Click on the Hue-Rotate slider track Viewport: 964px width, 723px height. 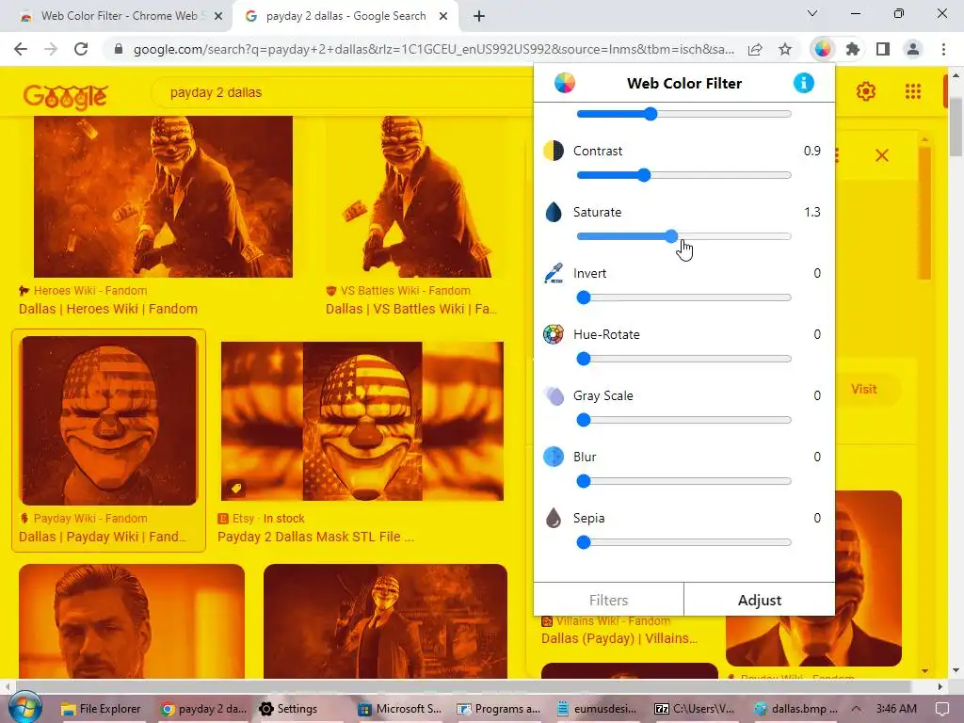[683, 359]
